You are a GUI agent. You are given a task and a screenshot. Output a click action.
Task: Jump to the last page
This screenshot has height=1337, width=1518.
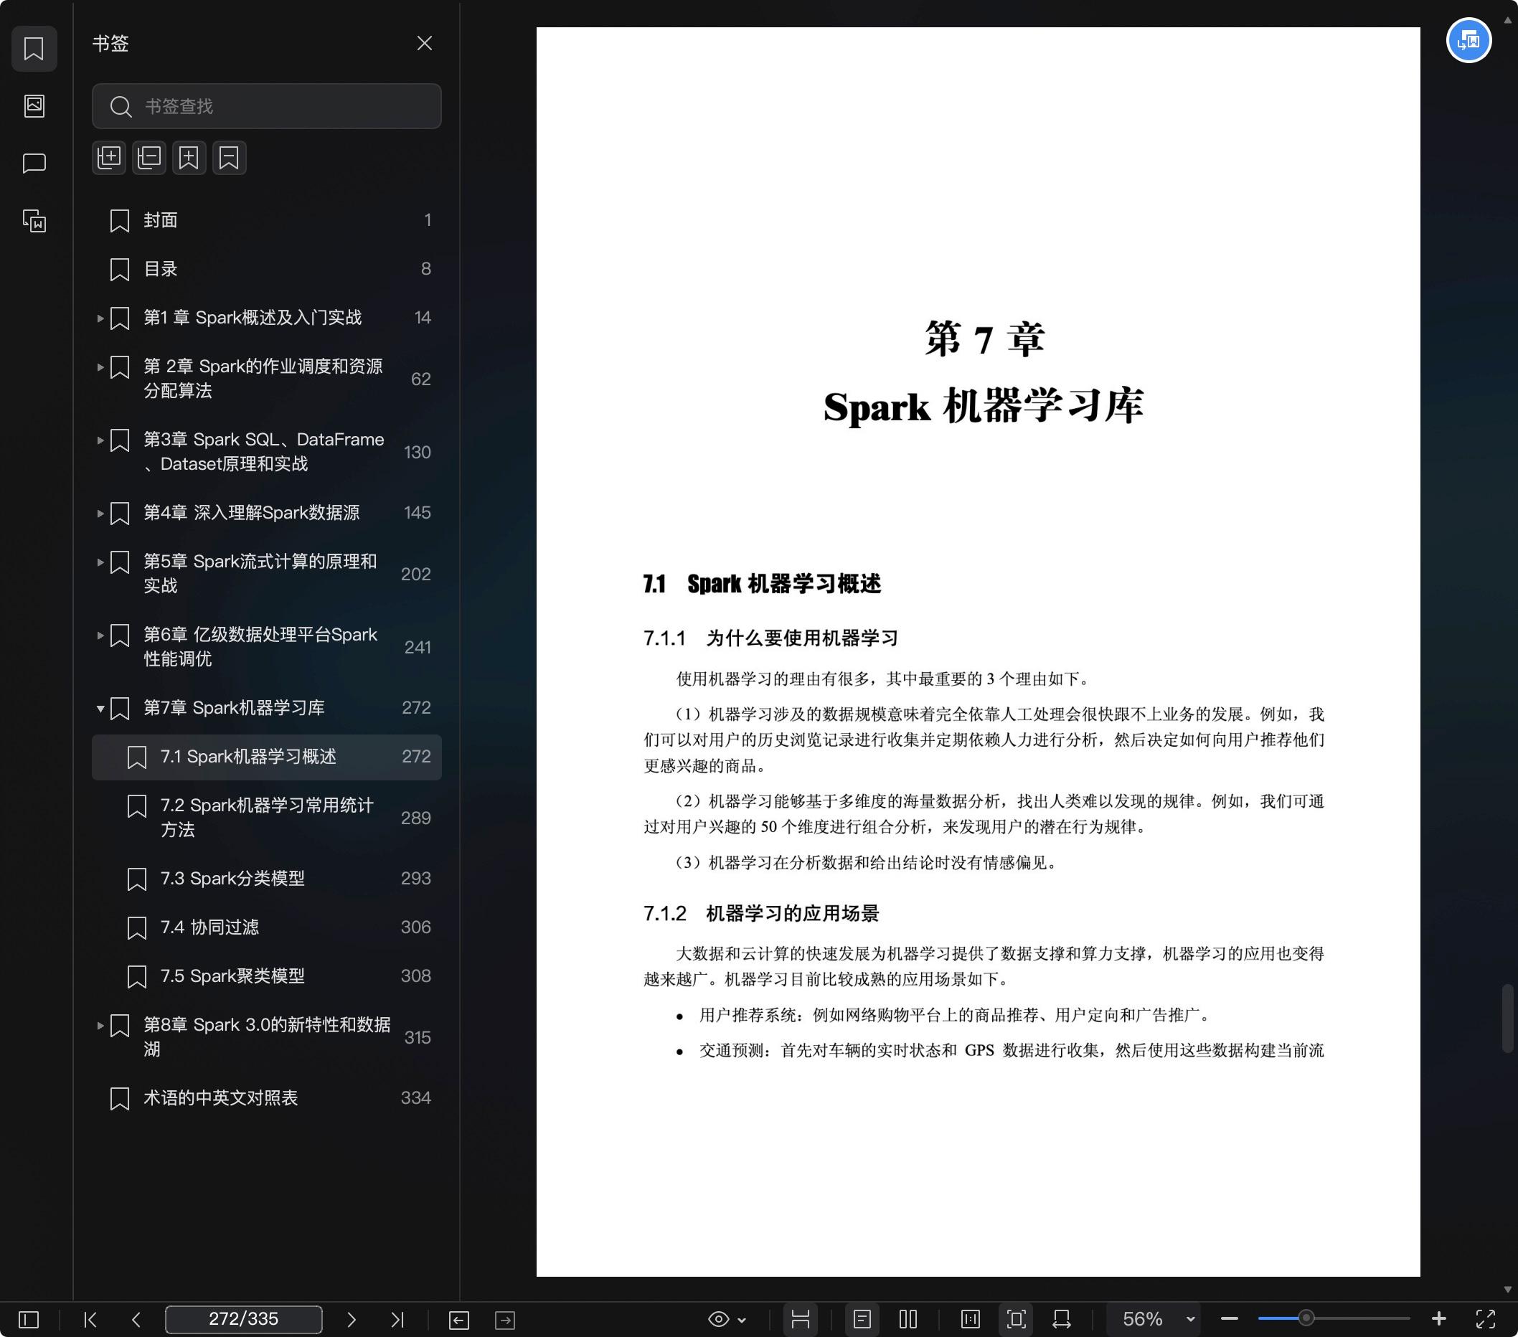(x=397, y=1319)
